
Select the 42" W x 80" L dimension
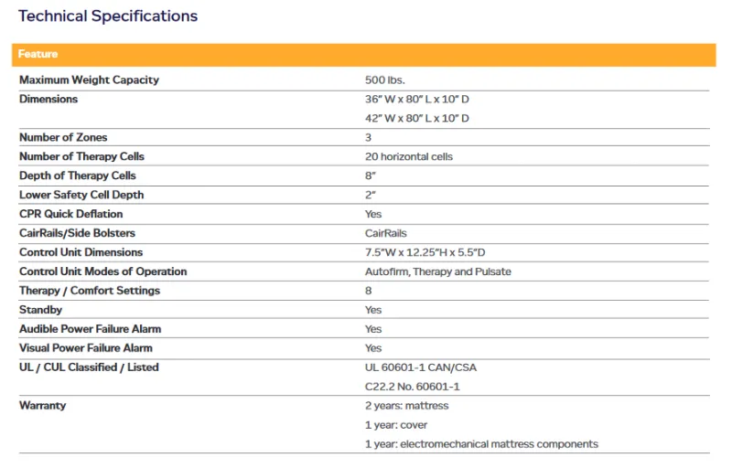(416, 118)
